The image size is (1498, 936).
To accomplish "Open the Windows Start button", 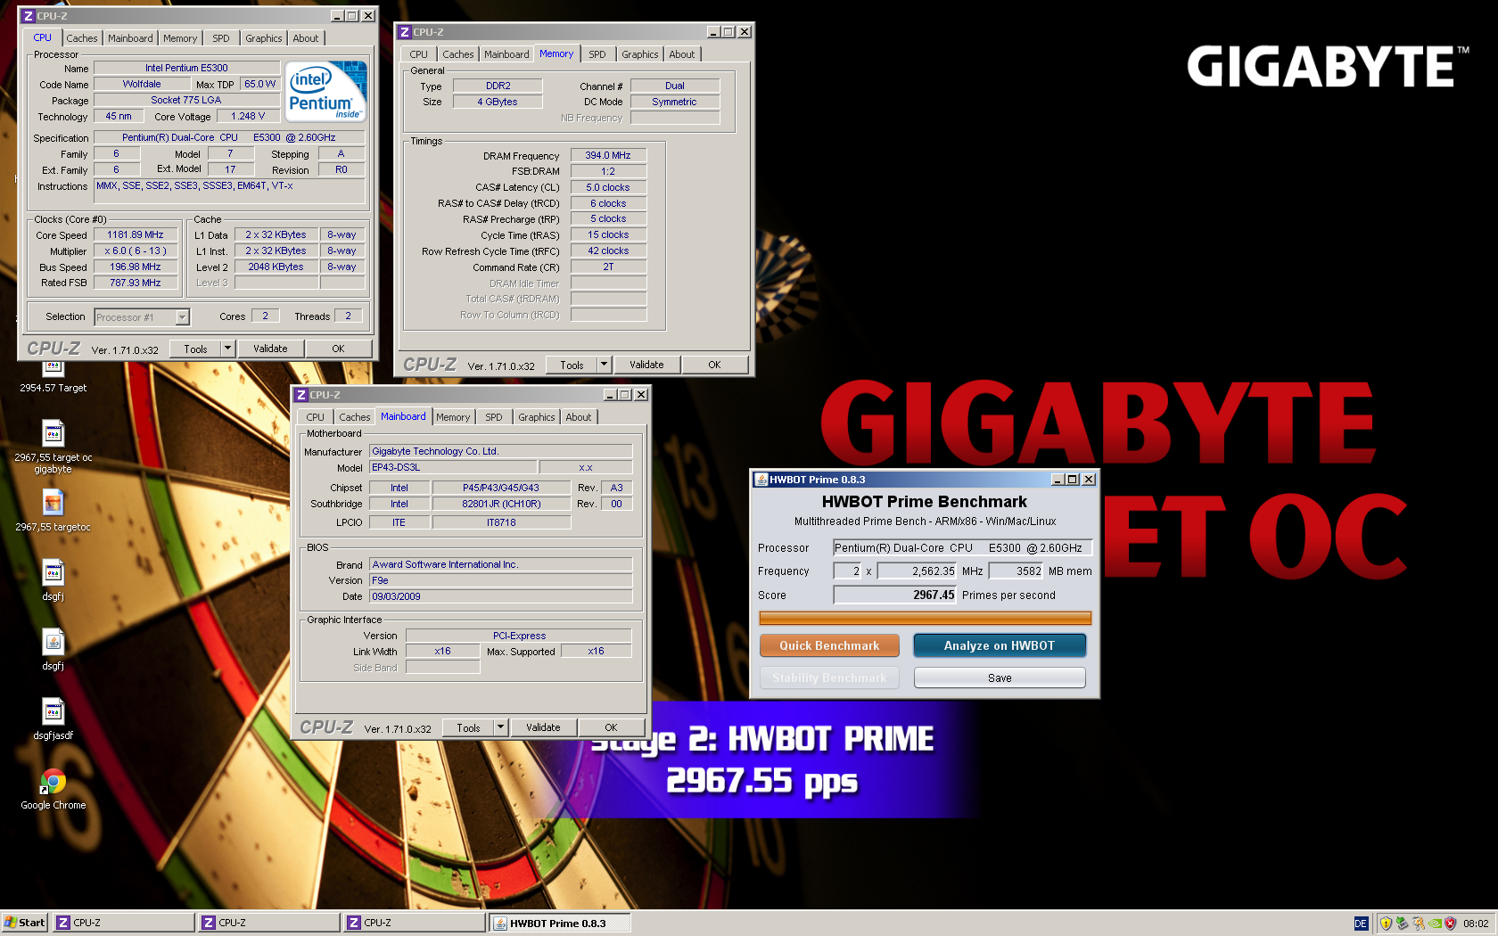I will [24, 923].
